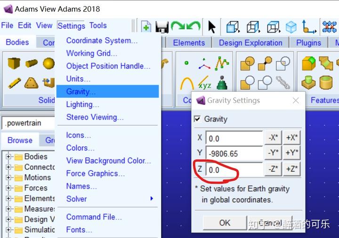
Task: Click the -Z* gravity button
Action: click(x=273, y=169)
